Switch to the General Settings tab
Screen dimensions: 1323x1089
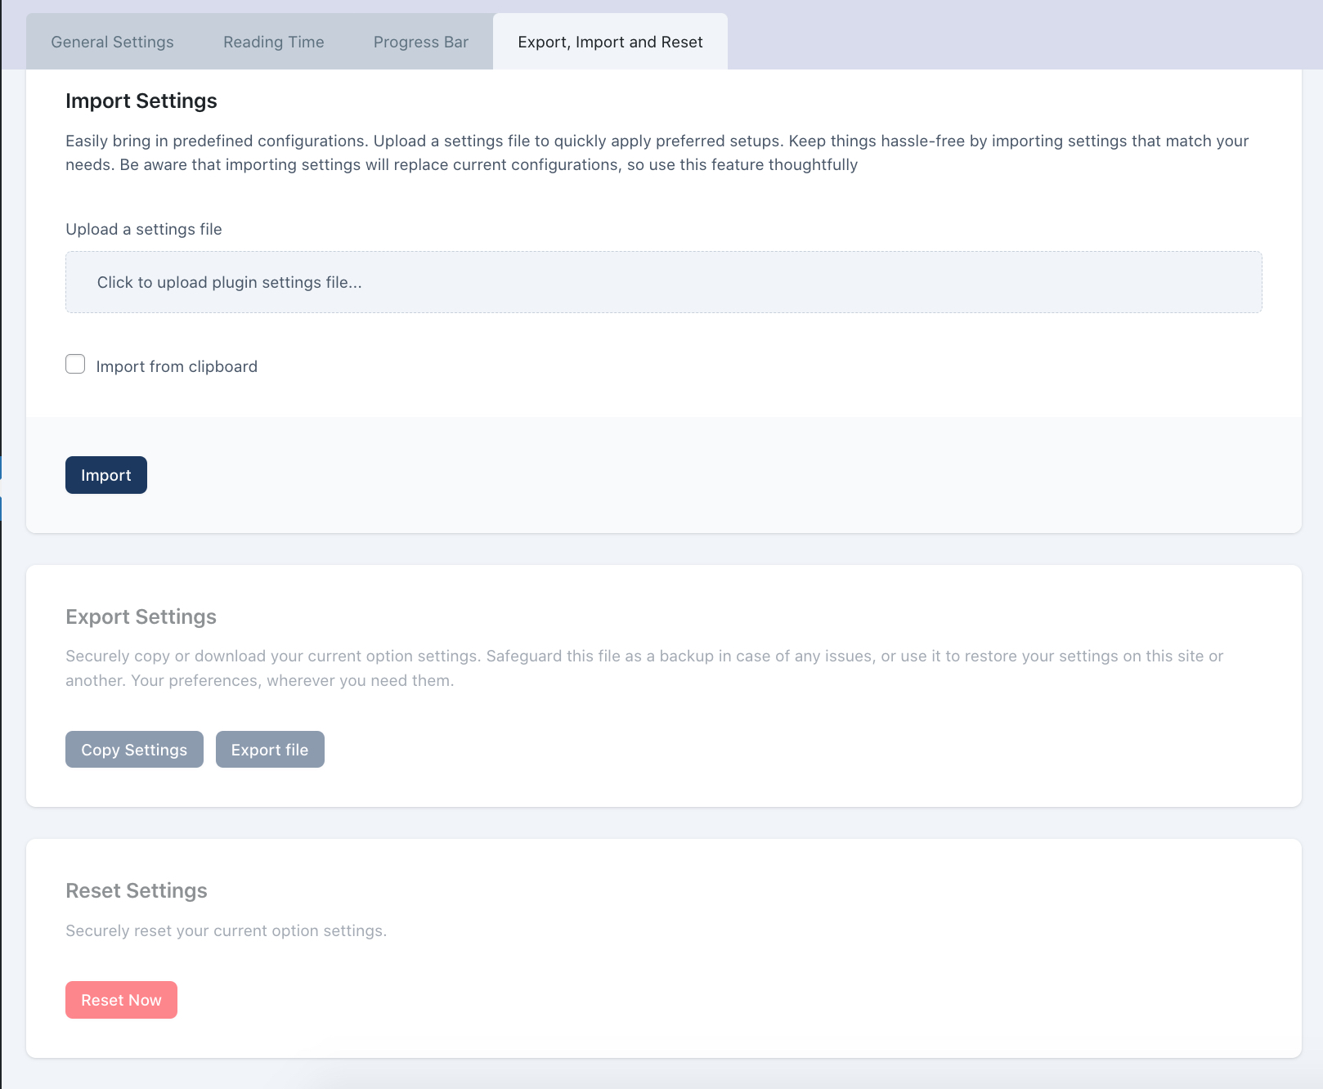click(x=112, y=42)
